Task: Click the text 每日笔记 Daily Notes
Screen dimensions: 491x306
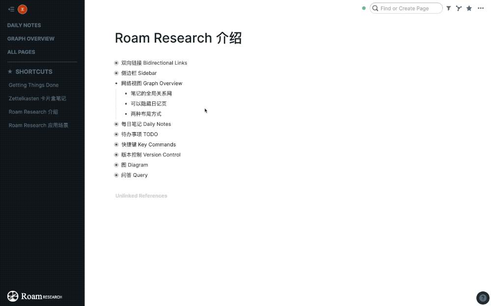Action: pos(146,124)
